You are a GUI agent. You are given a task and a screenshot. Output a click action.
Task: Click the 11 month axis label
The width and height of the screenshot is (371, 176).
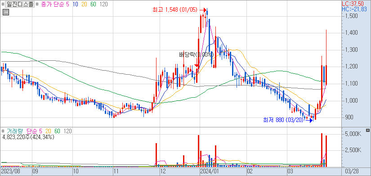[116, 171]
